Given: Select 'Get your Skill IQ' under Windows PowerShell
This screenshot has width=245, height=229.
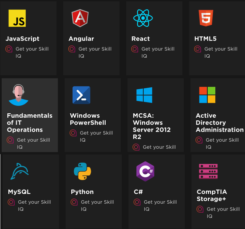Looking at the screenshot, I should click(x=96, y=136).
